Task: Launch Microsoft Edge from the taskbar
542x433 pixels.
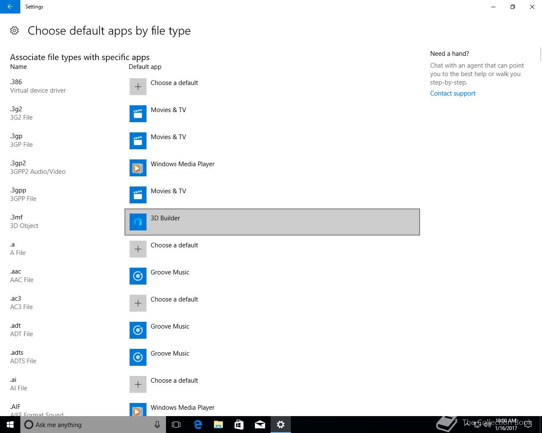Action: click(197, 425)
